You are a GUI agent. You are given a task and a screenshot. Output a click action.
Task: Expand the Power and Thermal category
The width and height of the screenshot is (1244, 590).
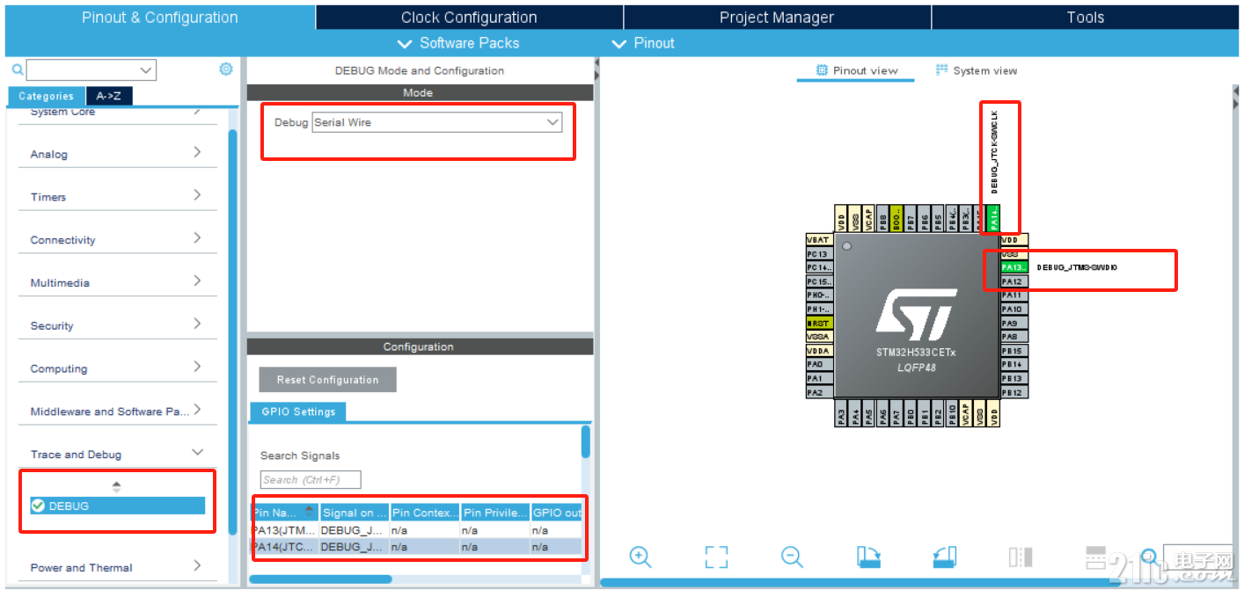(198, 565)
